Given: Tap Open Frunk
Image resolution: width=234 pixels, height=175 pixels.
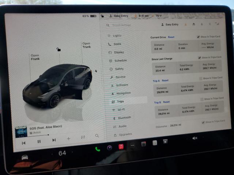Looking at the screenshot, I should pos(35,57).
